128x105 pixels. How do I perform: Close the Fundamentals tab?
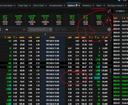[64, 6]
